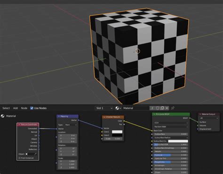
Task: Open the Slot 1 dropdown
Action: (104, 108)
